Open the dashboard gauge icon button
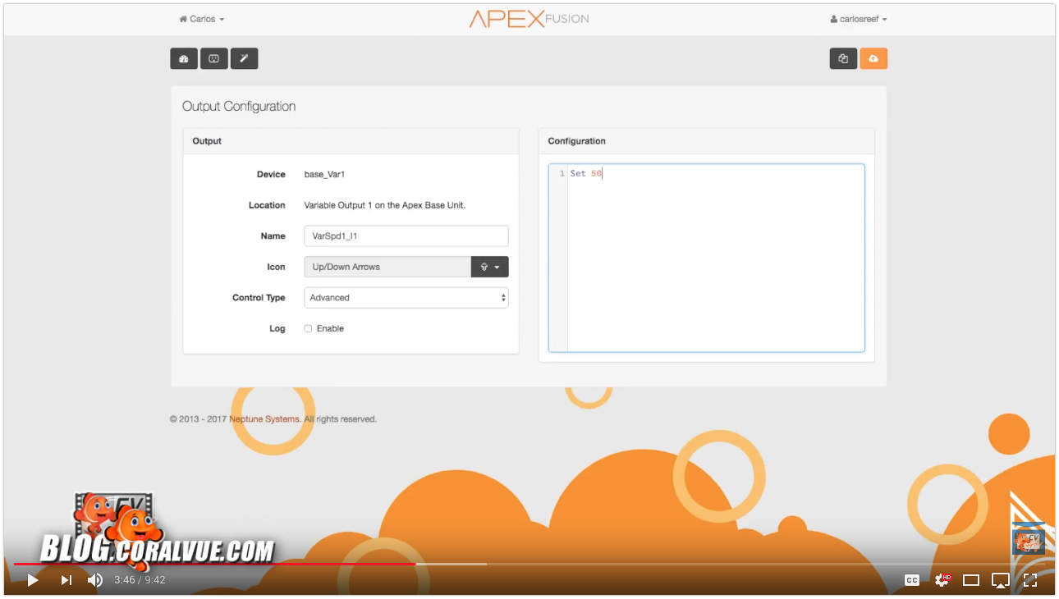 click(x=184, y=58)
